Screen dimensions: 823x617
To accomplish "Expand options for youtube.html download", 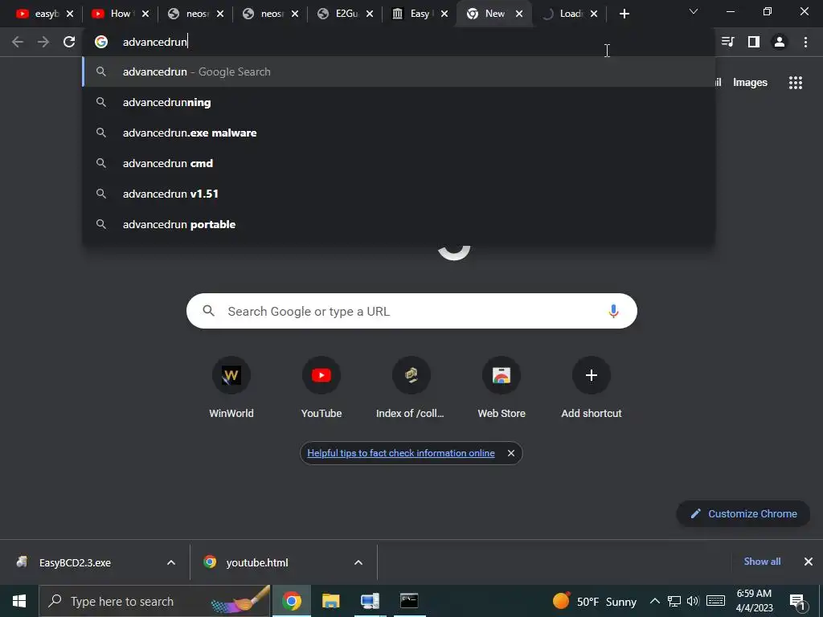I will [358, 562].
